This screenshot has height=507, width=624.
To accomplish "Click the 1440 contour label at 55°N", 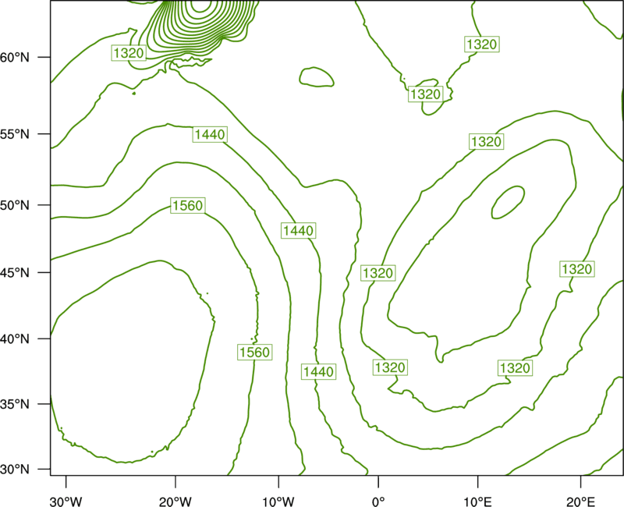I will pyautogui.click(x=210, y=134).
